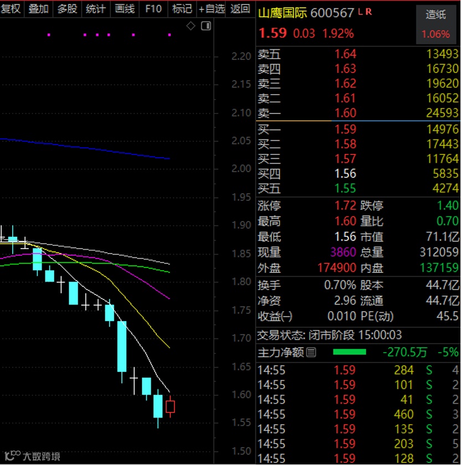Click the red R marker

[x=368, y=12]
